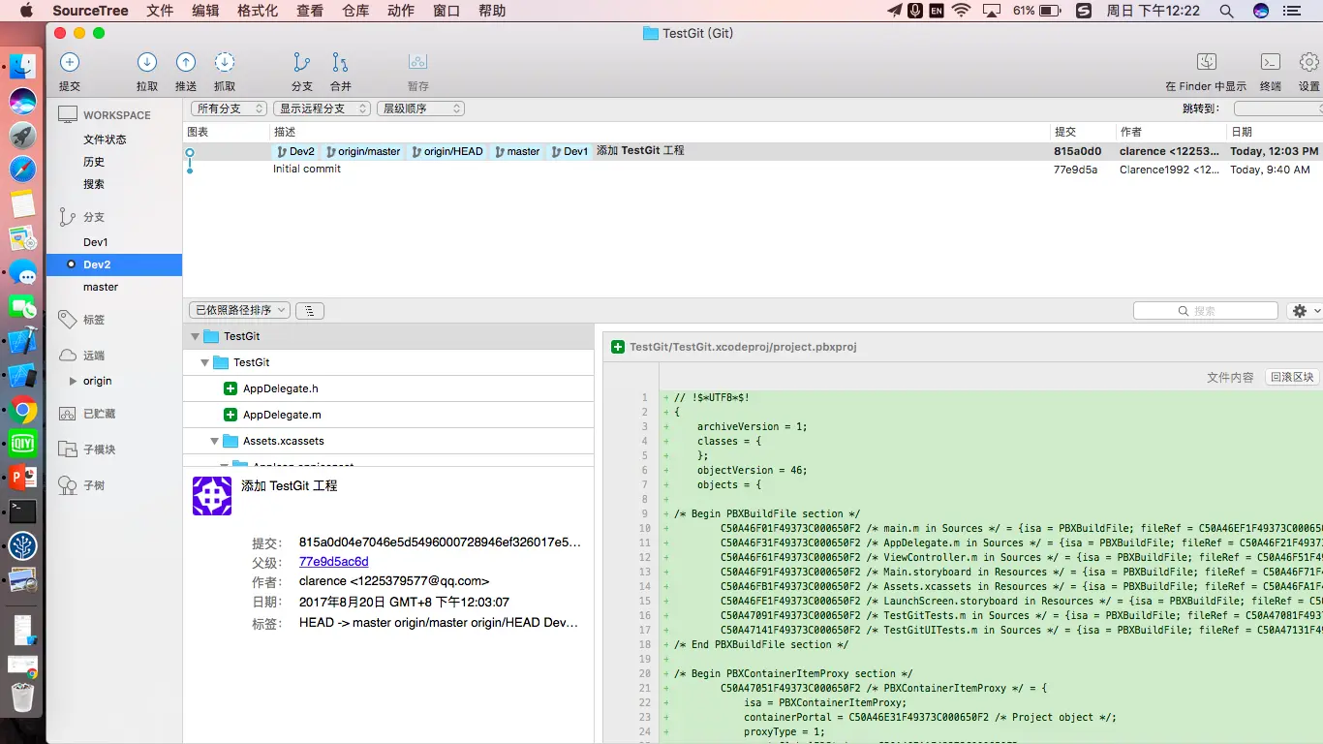The image size is (1323, 744).
Task: Click the Push (推送) toolbar icon
Action: [186, 63]
